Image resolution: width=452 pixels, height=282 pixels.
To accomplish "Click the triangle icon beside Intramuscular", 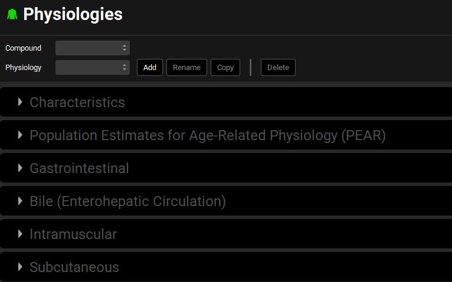I will [21, 234].
